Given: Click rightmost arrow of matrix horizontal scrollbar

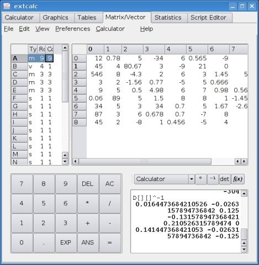Looking at the screenshot, I should [244, 161].
